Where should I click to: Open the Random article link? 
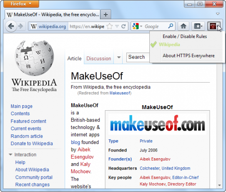(27, 136)
